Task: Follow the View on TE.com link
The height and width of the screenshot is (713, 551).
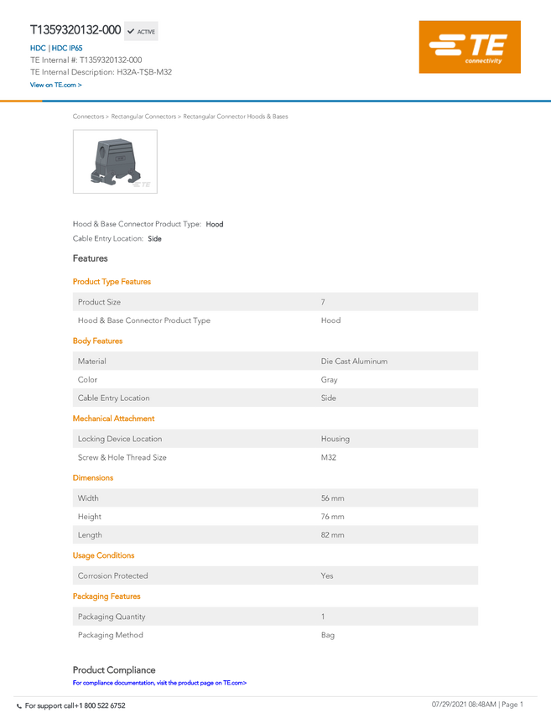Action: (56, 85)
